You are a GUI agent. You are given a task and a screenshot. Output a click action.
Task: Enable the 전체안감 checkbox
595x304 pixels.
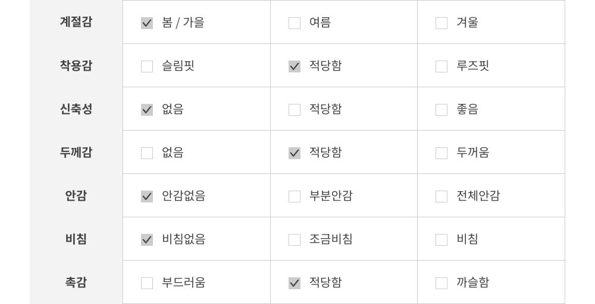tap(441, 197)
